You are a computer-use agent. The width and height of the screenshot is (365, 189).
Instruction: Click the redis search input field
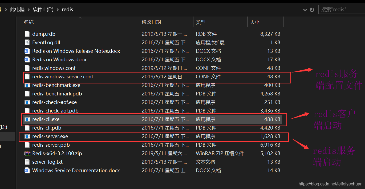coord(341,10)
